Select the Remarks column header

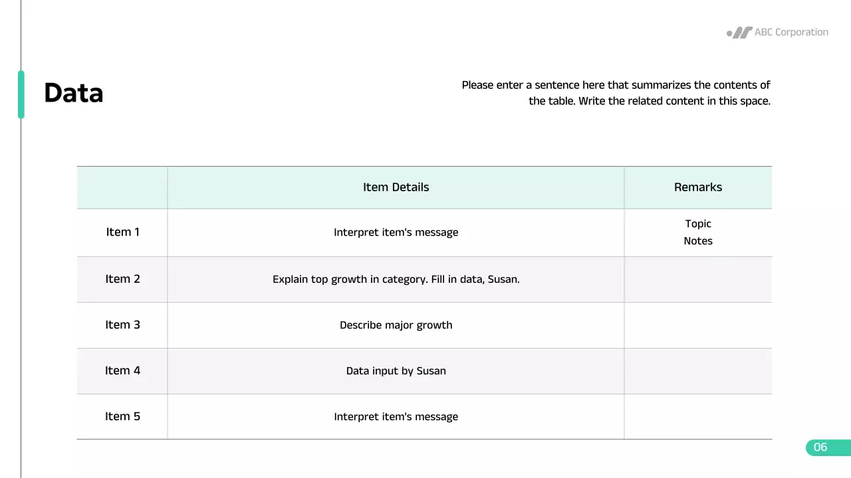click(697, 187)
